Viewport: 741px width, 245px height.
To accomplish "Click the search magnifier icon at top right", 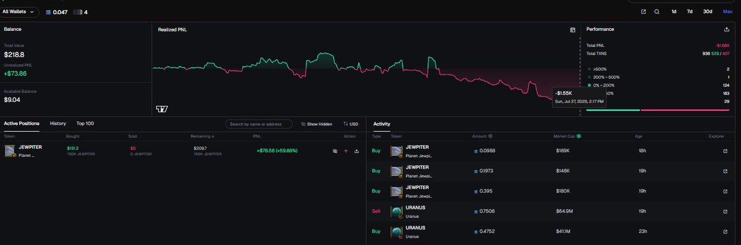I will (x=657, y=12).
